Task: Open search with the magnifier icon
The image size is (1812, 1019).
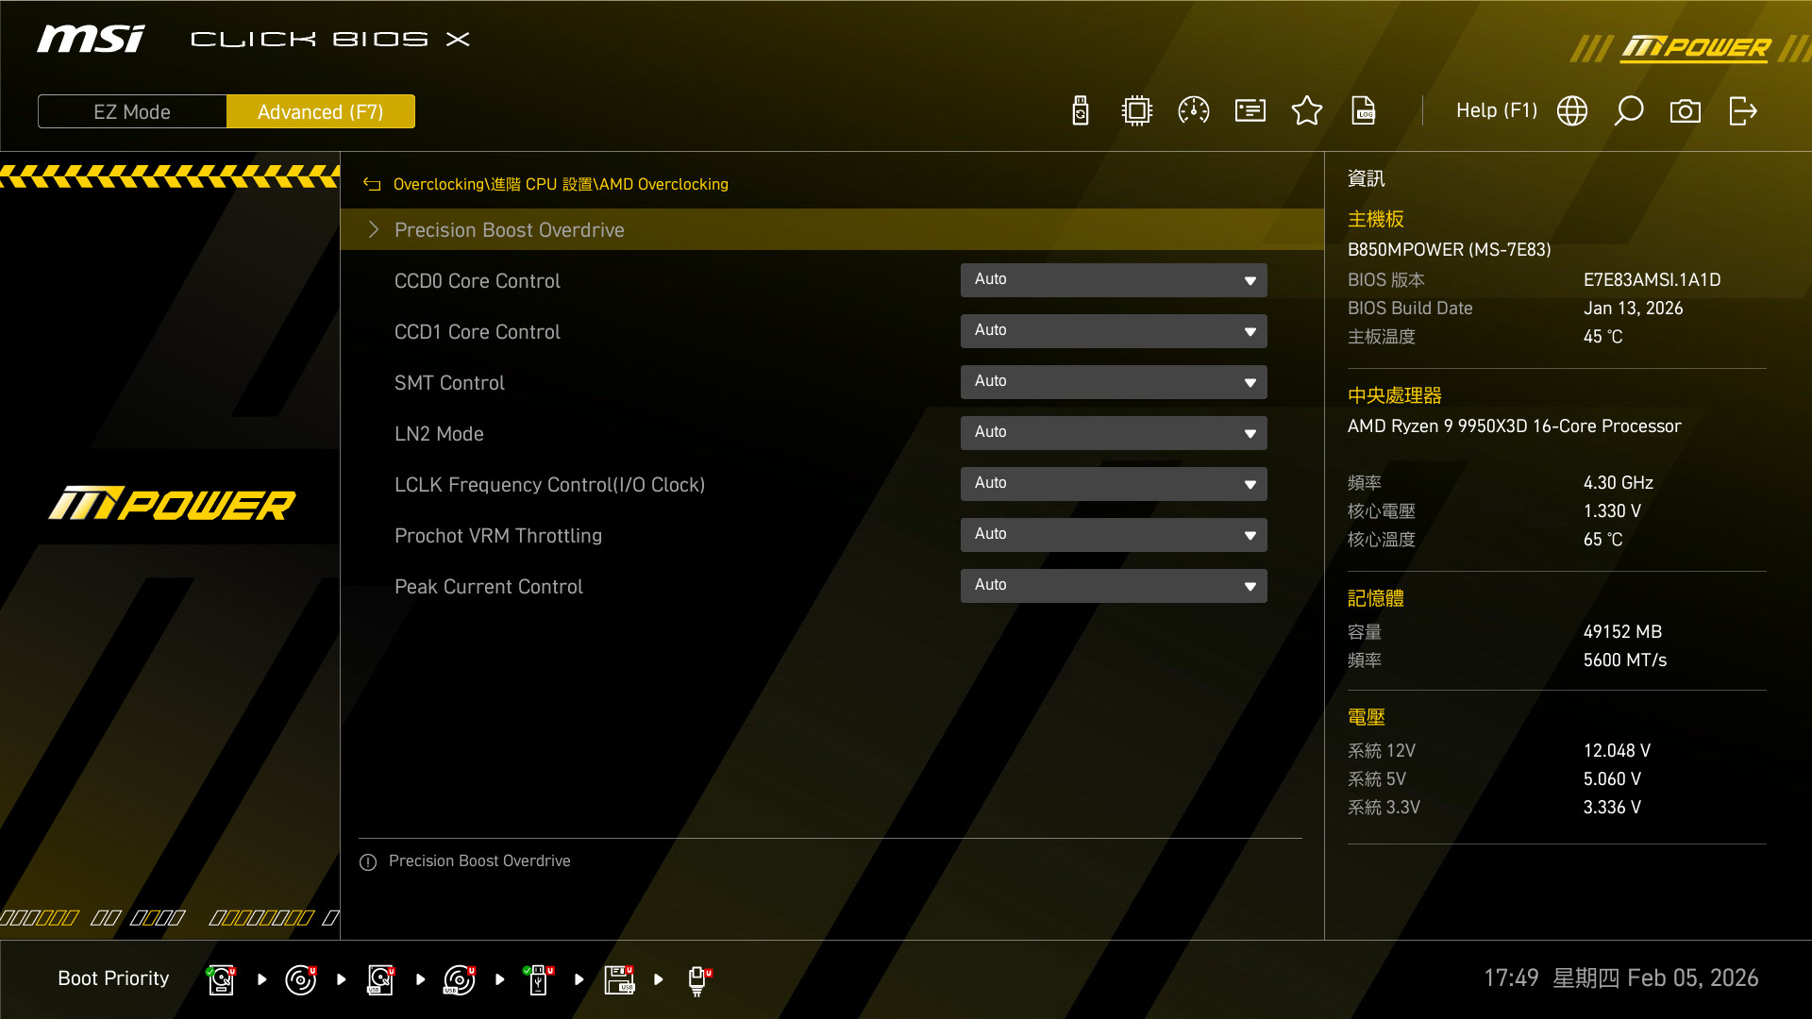Action: pos(1629,111)
